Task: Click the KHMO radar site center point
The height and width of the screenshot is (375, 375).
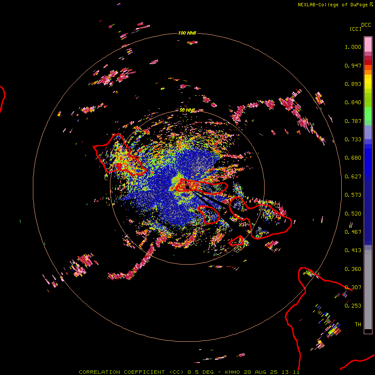Action: tap(187, 187)
